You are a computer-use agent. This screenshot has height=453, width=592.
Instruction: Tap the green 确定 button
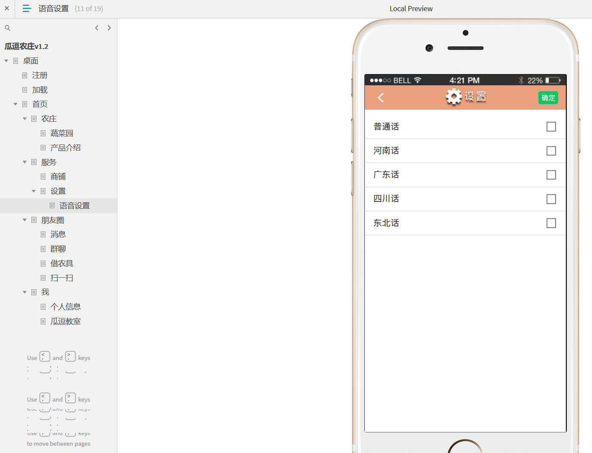pos(548,98)
